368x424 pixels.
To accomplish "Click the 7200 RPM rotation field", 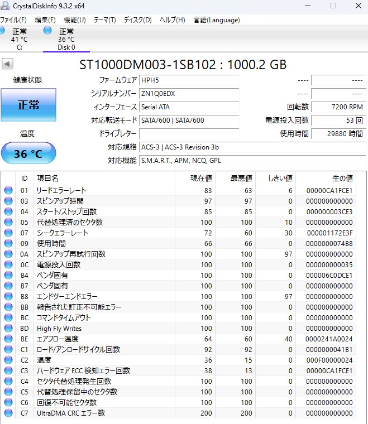I will pos(338,107).
